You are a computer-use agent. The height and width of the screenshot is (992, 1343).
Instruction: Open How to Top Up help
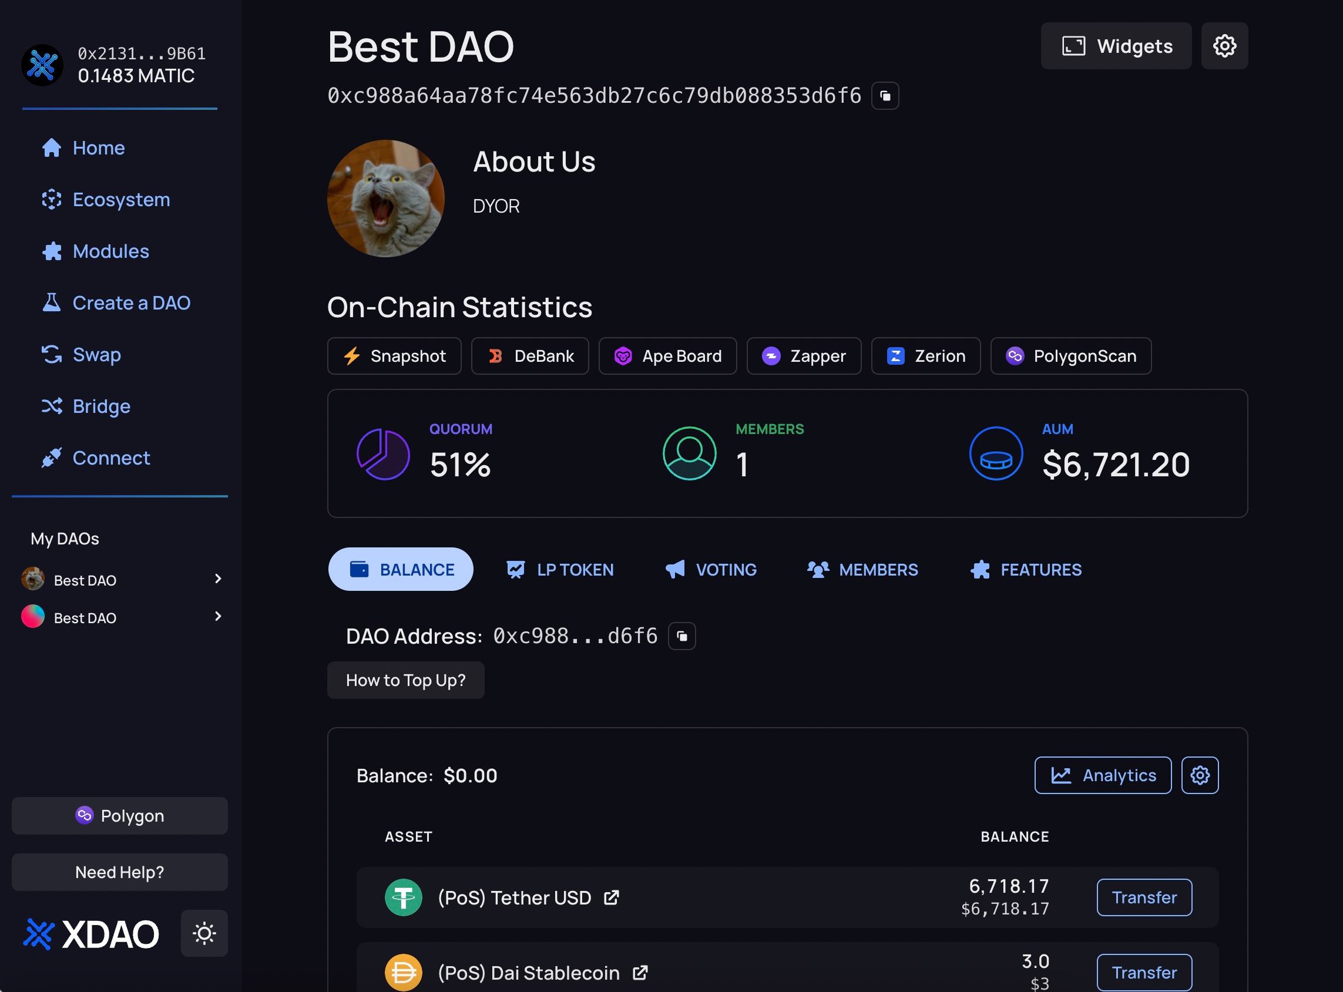click(405, 680)
